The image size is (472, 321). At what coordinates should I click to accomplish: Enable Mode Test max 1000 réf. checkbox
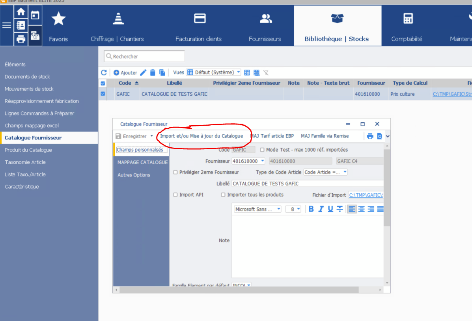[263, 150]
